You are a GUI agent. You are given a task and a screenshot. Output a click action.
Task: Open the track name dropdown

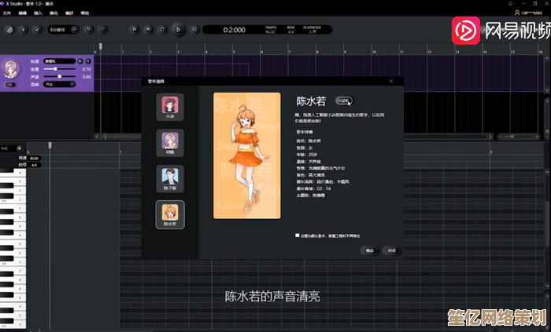coord(60,60)
